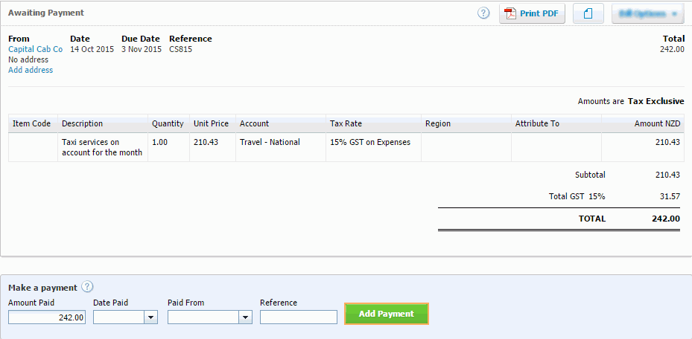
Task: Expand the Bill Options dropdown
Action: pyautogui.click(x=647, y=13)
